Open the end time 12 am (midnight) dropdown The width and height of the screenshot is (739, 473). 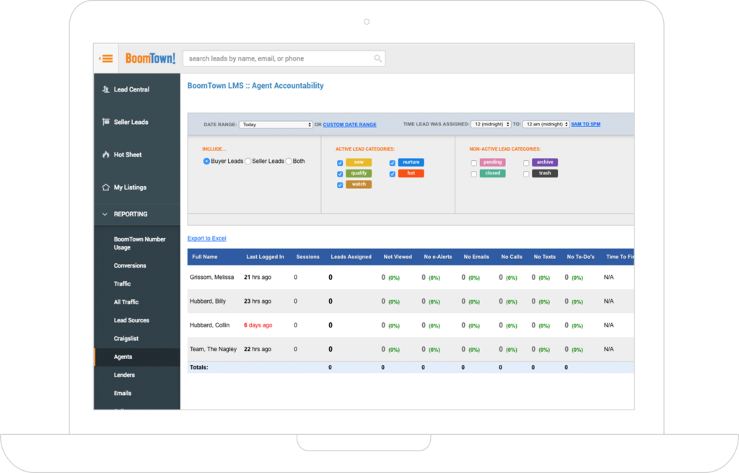(x=546, y=124)
